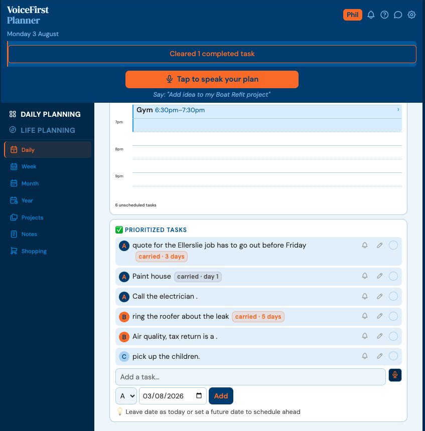
Task: Mark Paint house as complete
Action: (393, 276)
